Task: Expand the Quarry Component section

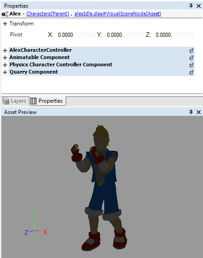Action: click(x=5, y=72)
